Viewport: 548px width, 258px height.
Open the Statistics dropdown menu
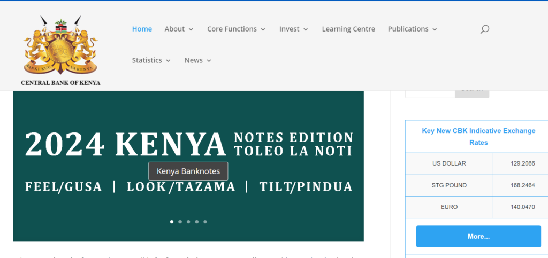[x=151, y=60]
